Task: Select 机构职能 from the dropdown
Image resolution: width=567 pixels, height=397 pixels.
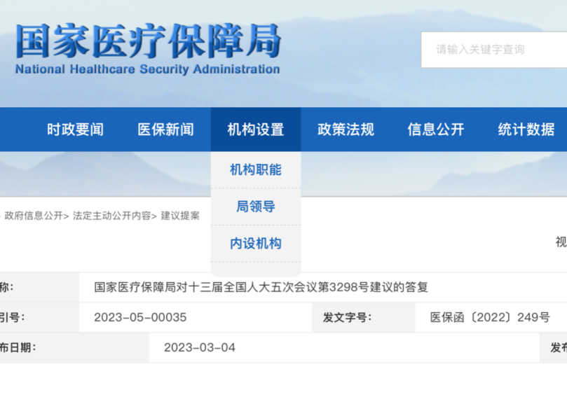Action: click(256, 170)
